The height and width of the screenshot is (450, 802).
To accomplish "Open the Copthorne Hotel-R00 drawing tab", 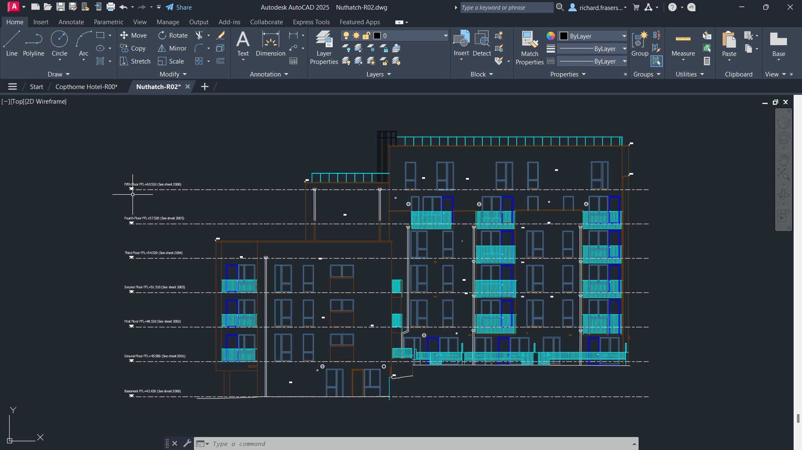I will [x=87, y=87].
